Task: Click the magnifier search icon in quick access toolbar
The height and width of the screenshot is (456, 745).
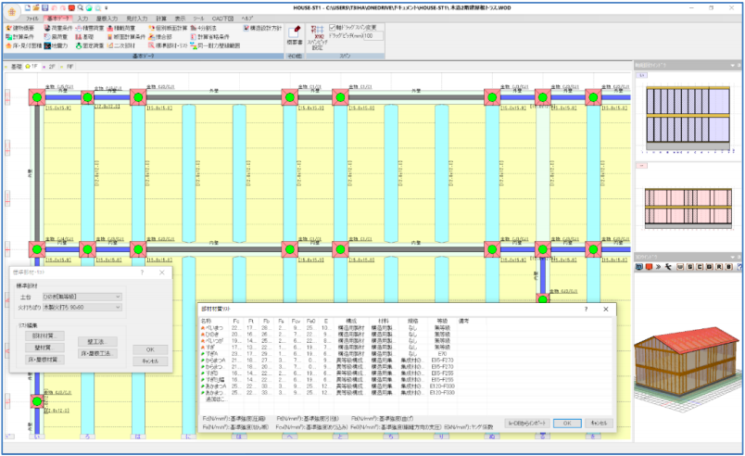Action: pos(81,7)
